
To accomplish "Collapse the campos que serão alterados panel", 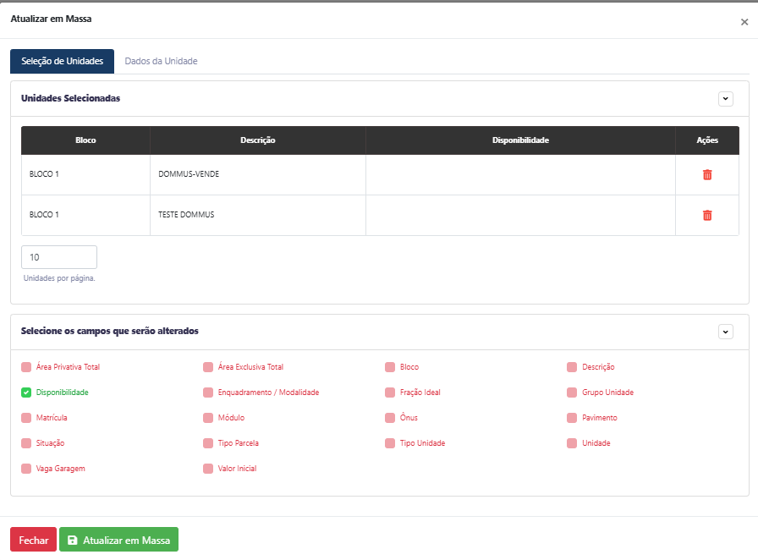I will click(725, 332).
